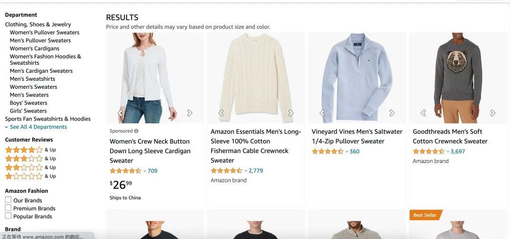The height and width of the screenshot is (239, 510).
Task: Enable the Premium Brands filter
Action: tap(8, 208)
